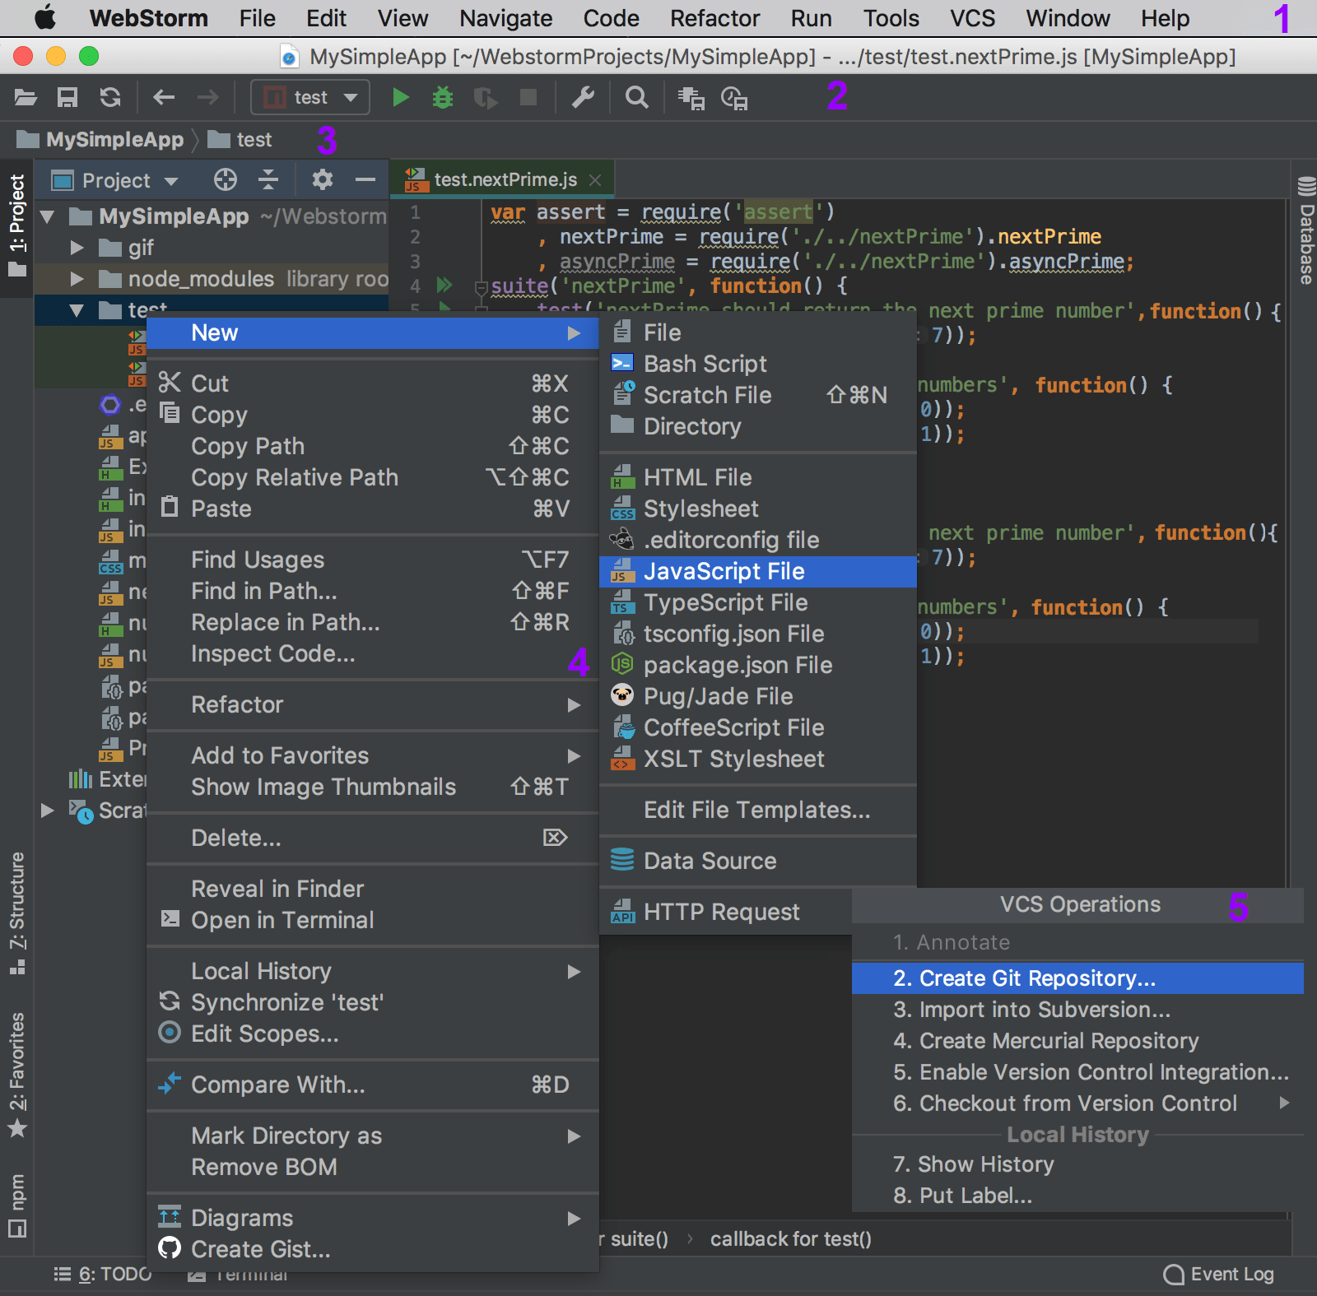
Task: Click the Run with Coverage icon
Action: 486,98
